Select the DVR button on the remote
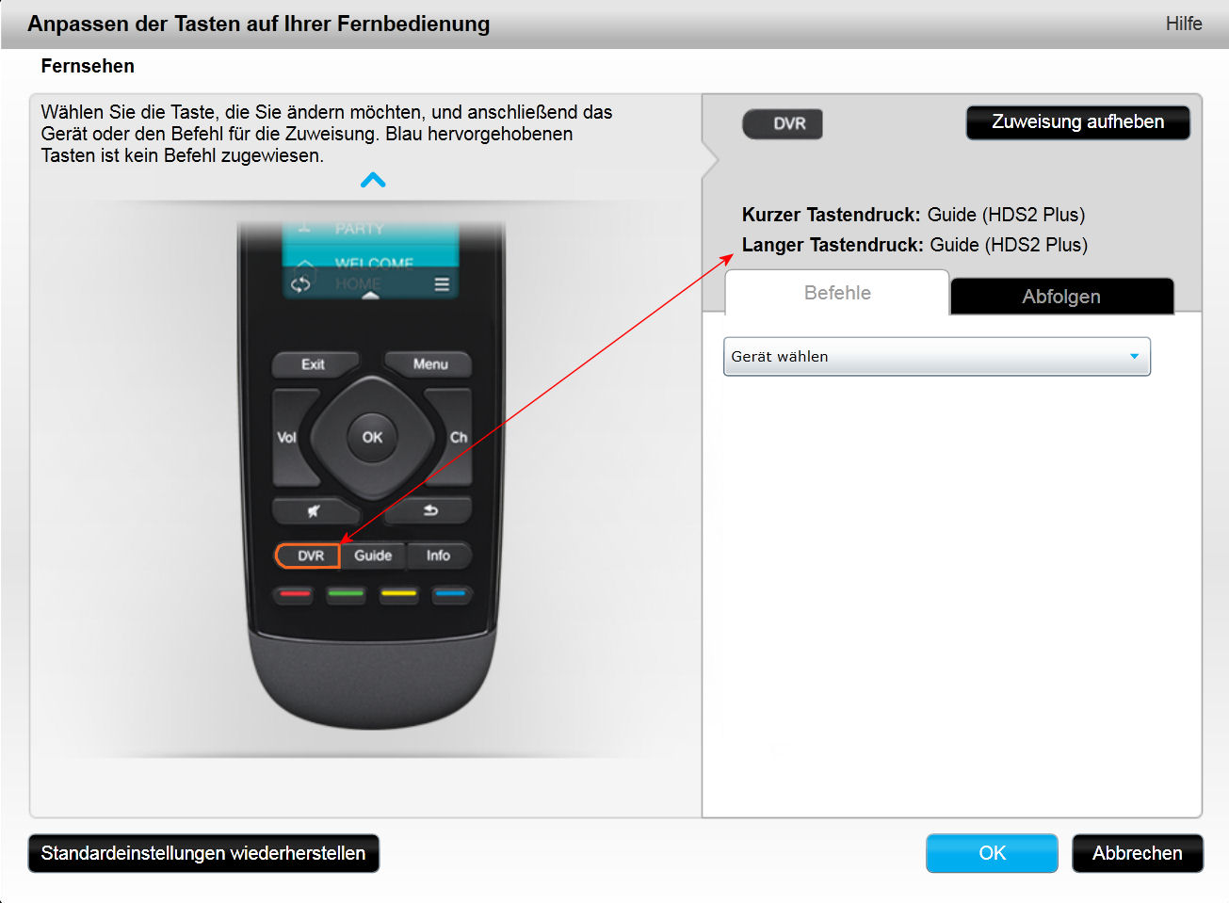 coord(308,556)
